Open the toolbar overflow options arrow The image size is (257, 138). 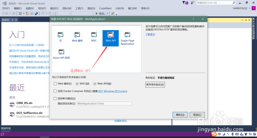[116, 15]
